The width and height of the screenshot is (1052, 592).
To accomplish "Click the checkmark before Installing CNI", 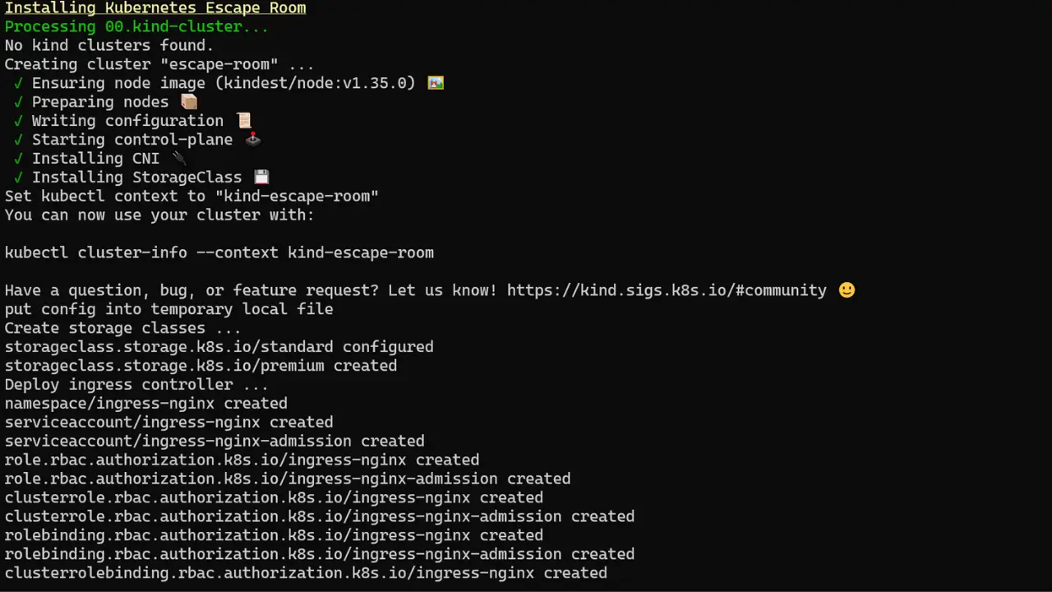I will [x=17, y=159].
